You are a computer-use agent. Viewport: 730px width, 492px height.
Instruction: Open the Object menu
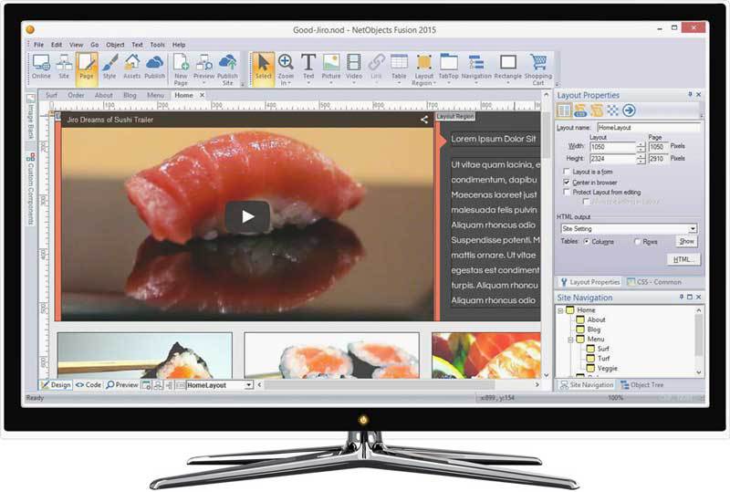tap(115, 45)
